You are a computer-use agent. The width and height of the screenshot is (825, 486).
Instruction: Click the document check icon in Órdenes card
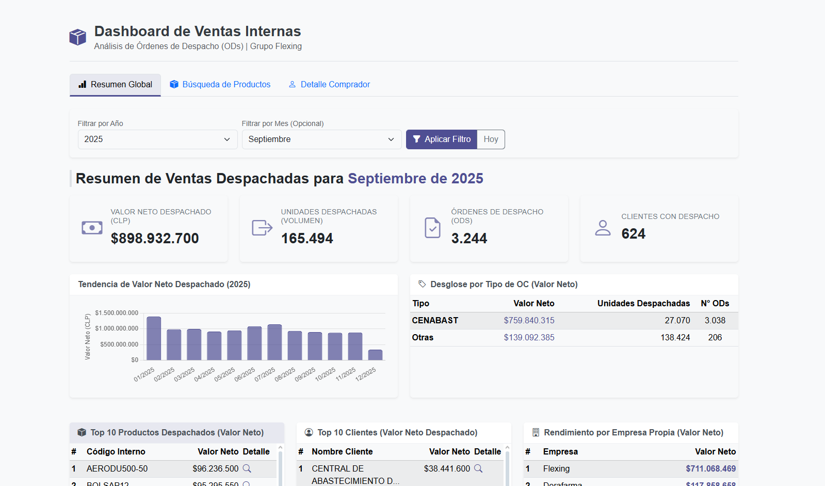(x=432, y=228)
